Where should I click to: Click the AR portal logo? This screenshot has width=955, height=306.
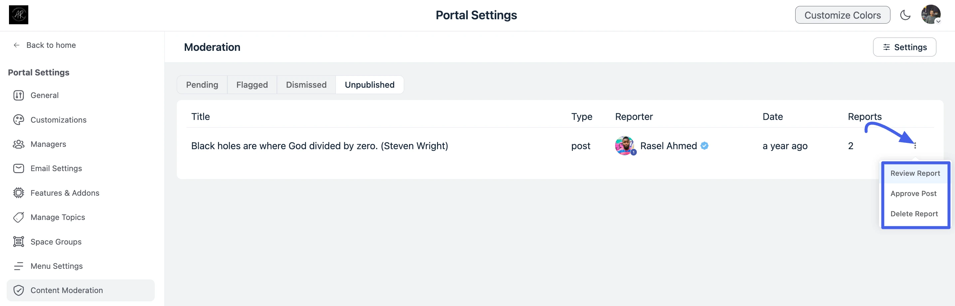[19, 15]
